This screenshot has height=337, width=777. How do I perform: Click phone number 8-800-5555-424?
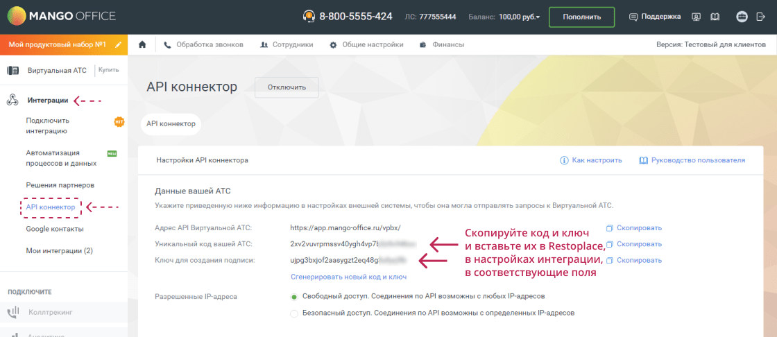click(x=356, y=17)
